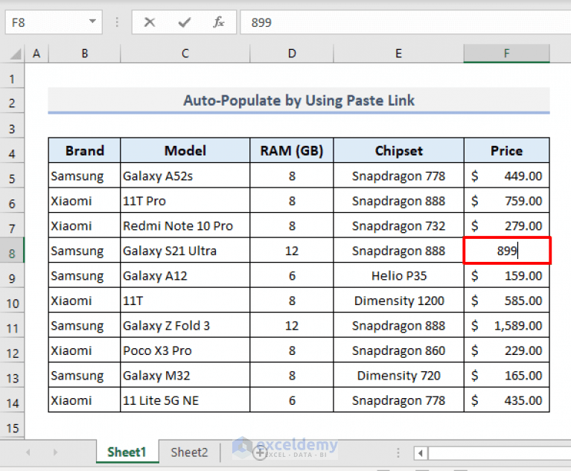
Task: Select cell Galaxy A12
Action: point(185,275)
